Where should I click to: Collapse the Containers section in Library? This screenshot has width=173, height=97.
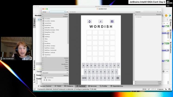pyautogui.click(x=55, y=16)
